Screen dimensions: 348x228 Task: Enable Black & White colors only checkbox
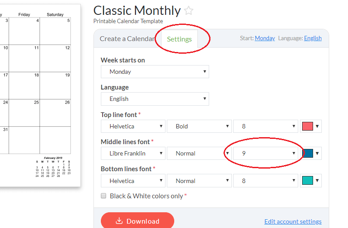pyautogui.click(x=103, y=196)
